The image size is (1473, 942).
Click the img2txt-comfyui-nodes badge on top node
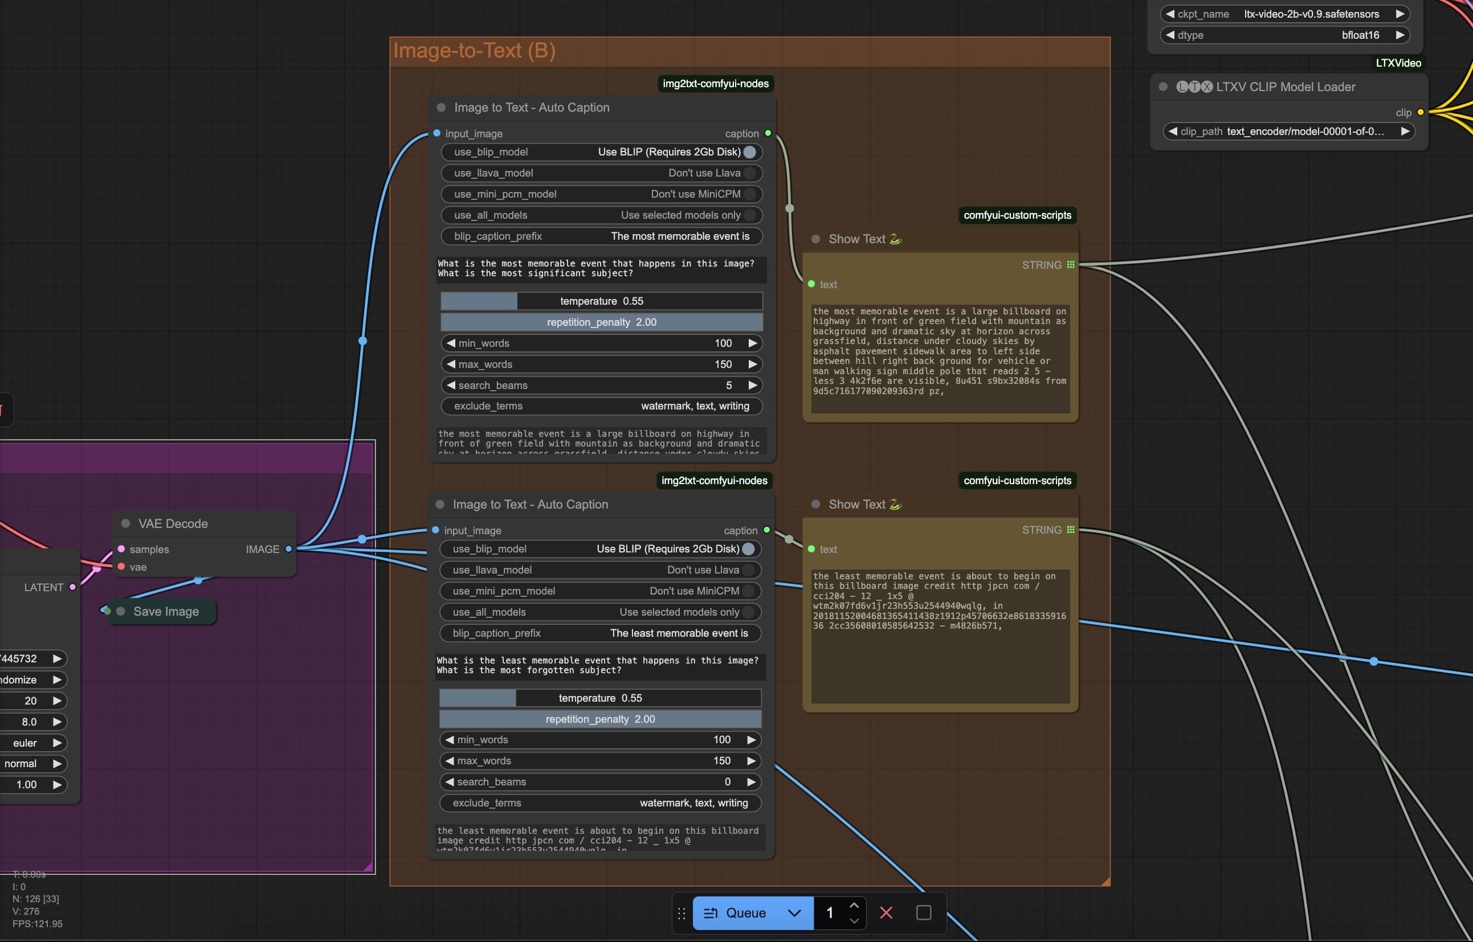coord(715,84)
